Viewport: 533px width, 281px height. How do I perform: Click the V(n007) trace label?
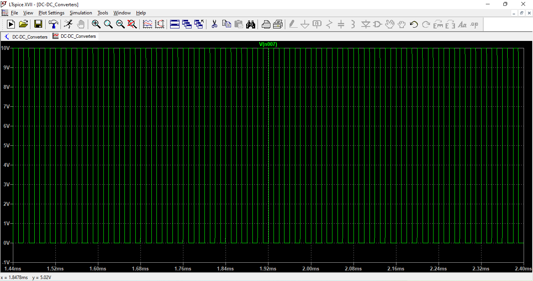268,44
